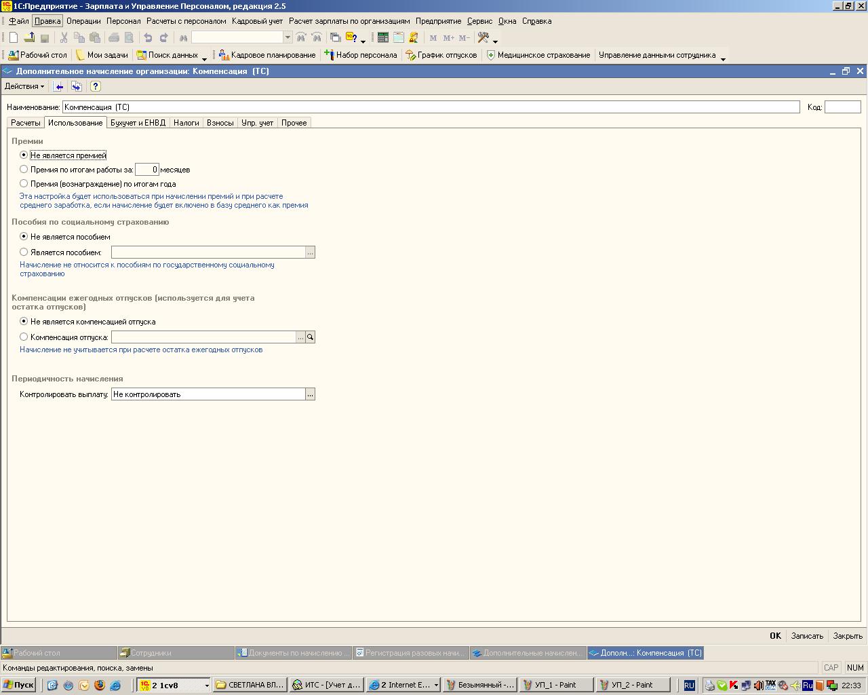Expand the 'Поиск данных' toolbar overflow arrow
Viewport: 868px width, 695px height.
[204, 58]
